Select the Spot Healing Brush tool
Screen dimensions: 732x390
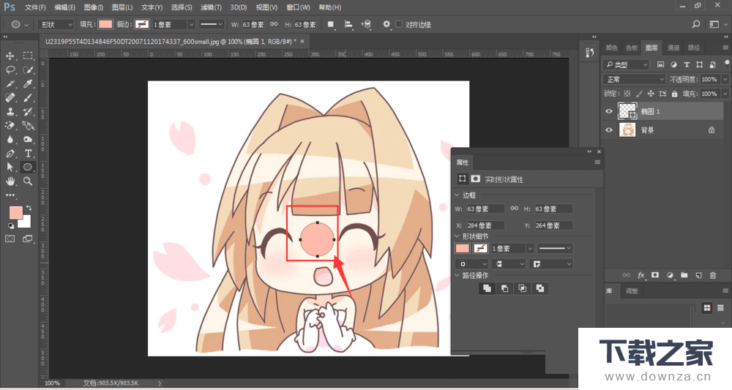(10, 98)
